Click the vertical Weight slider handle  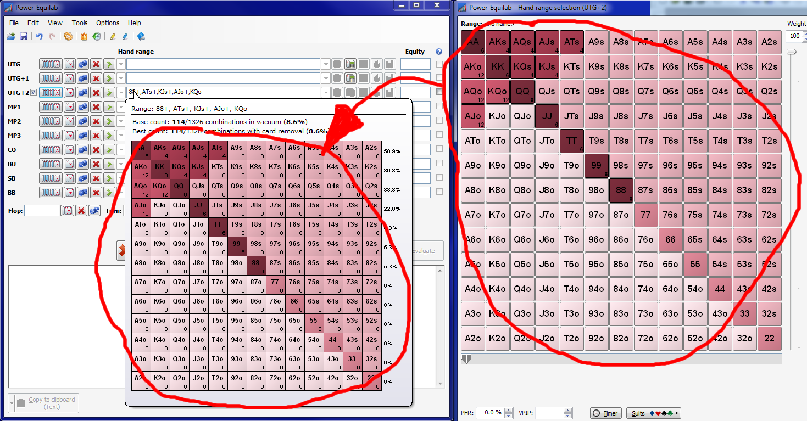pos(791,52)
